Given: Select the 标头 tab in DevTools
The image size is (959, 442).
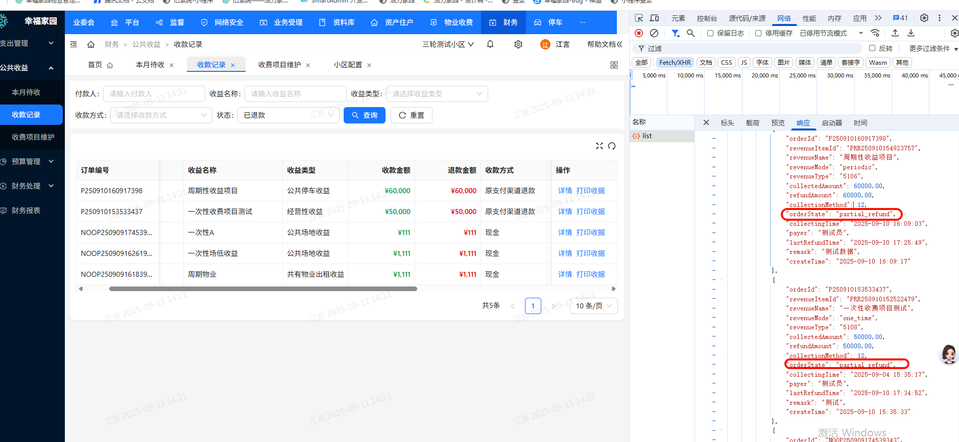Looking at the screenshot, I should [x=727, y=123].
